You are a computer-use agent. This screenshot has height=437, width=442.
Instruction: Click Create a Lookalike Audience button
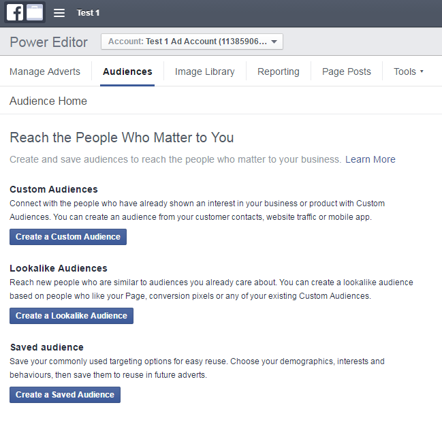(72, 316)
